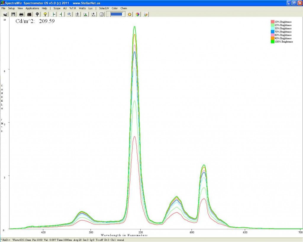Viewport: 303px width, 242px height.
Task: Open the Setup menu
Action: (11, 8)
